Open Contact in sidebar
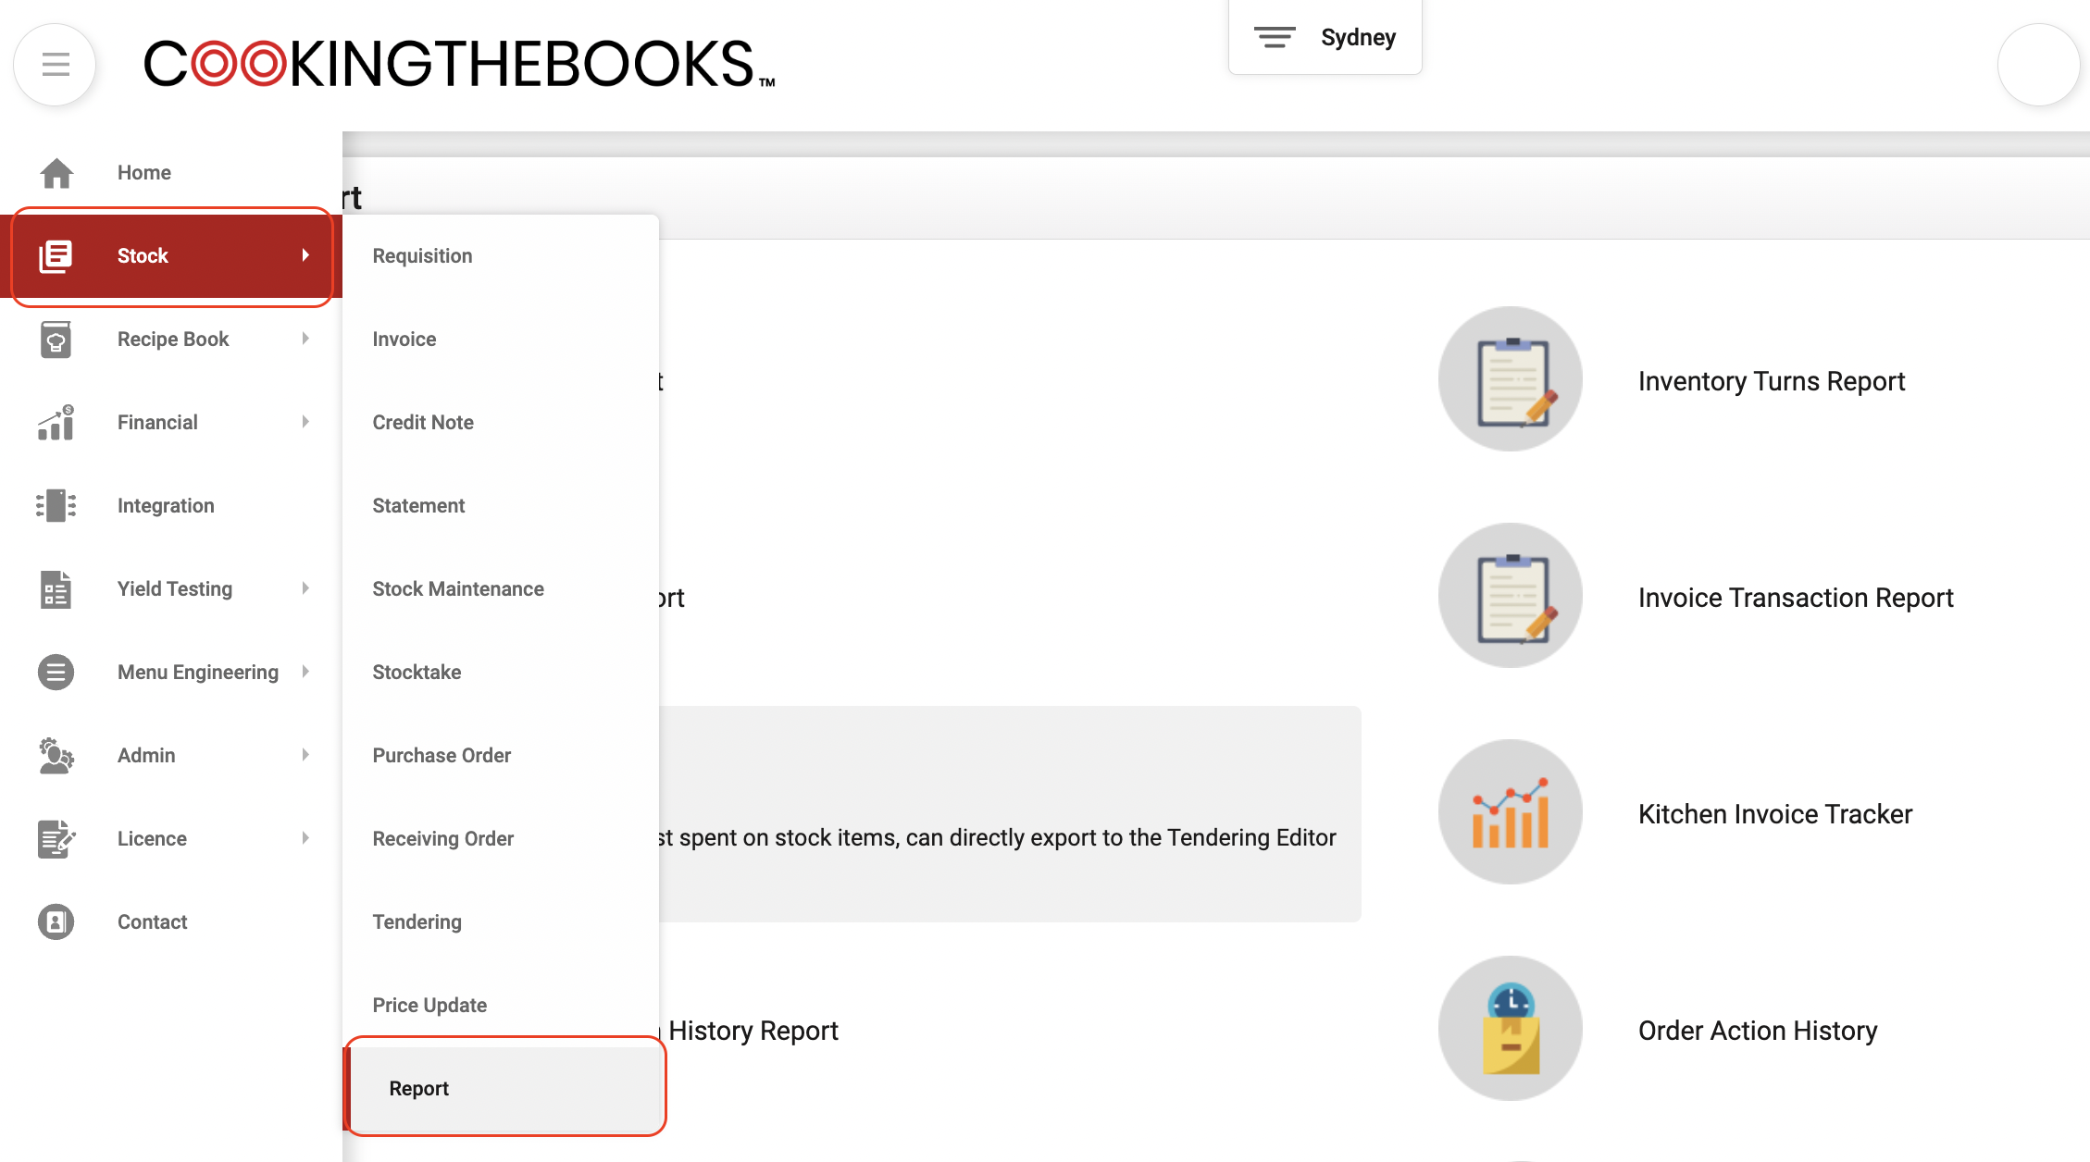The width and height of the screenshot is (2090, 1162). [x=171, y=922]
